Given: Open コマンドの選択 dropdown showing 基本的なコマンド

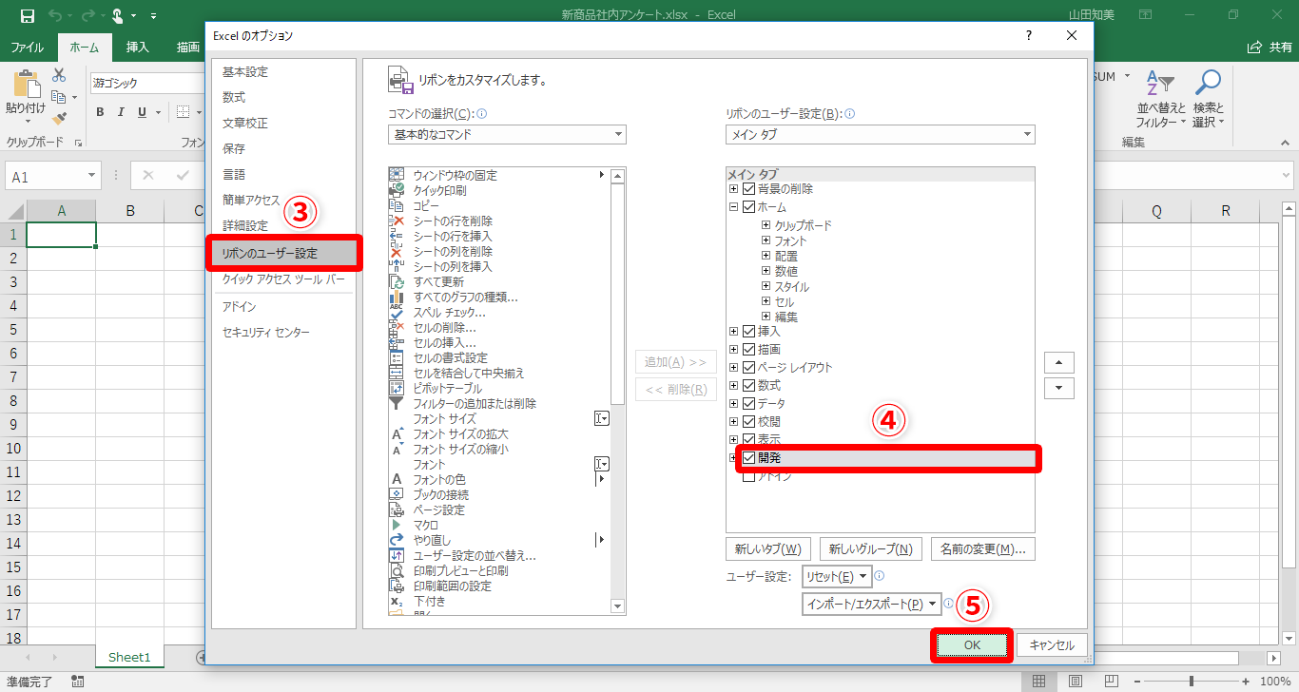Looking at the screenshot, I should tap(507, 134).
